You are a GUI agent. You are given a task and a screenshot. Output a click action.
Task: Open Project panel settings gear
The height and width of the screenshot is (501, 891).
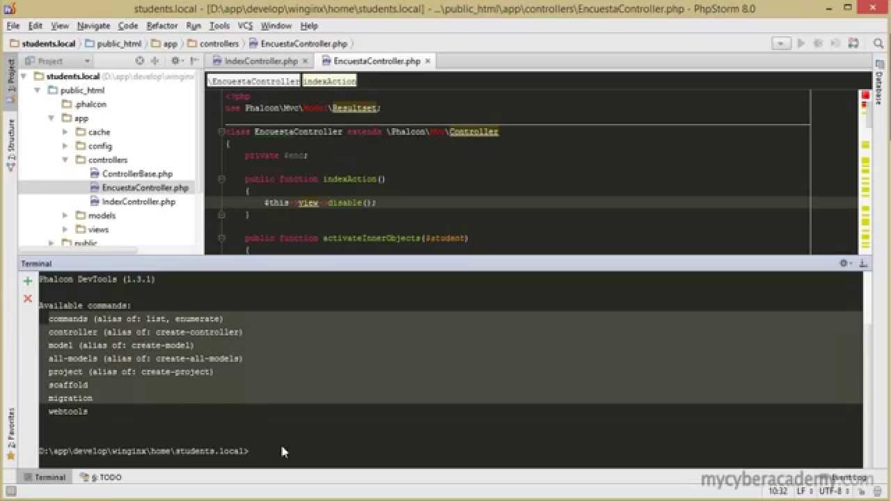point(177,61)
